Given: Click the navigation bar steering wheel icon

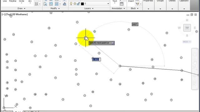Looking at the screenshot, I should point(195,54).
